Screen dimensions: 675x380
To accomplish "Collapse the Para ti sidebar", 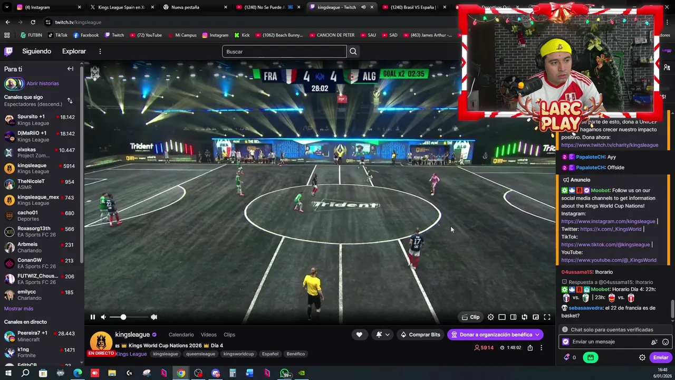I will point(70,69).
